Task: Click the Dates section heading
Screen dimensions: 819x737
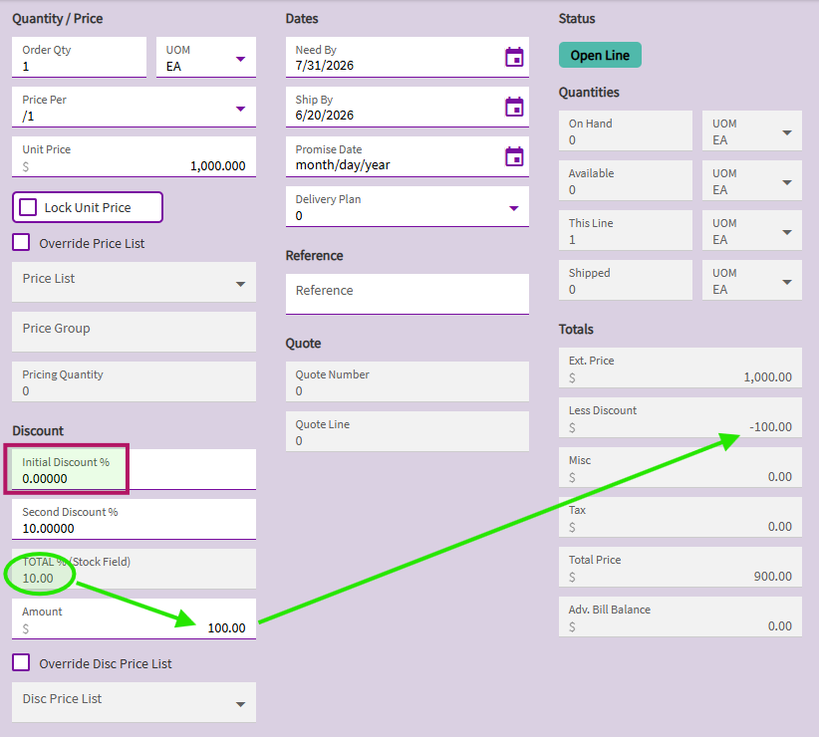Action: (301, 19)
